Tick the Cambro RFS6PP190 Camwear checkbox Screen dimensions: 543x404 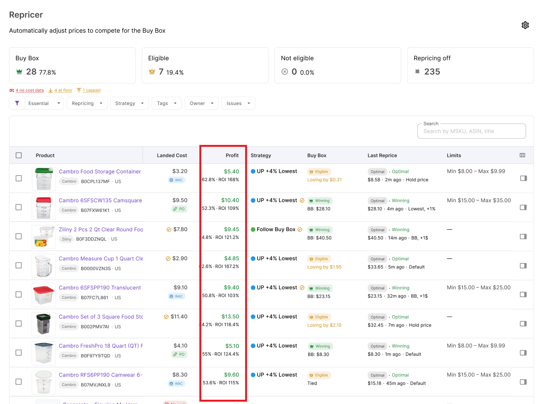19,382
